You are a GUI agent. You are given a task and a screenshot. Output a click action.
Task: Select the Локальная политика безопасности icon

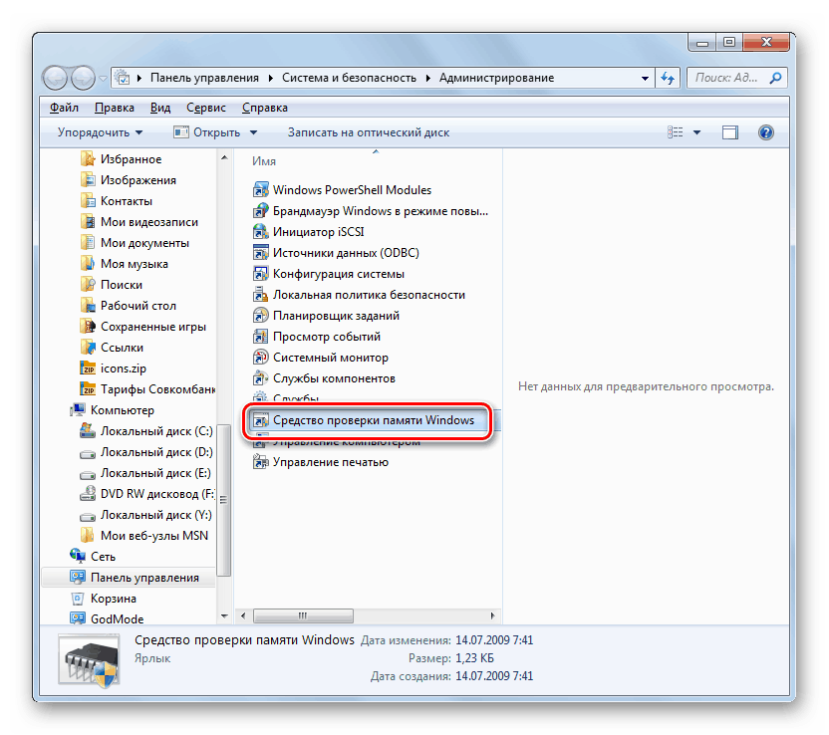261,295
